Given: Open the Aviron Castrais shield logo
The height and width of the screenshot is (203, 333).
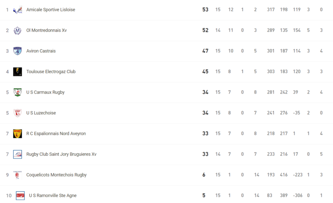Looking at the screenshot, I should tap(17, 51).
